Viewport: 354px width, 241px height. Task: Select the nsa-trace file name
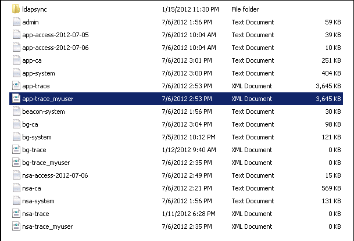coord(35,214)
